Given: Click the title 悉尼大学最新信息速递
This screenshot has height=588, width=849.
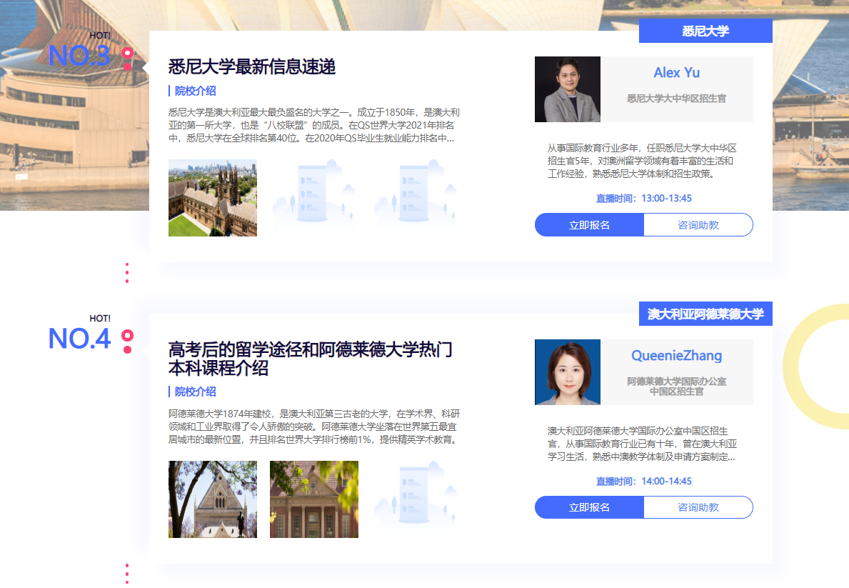Looking at the screenshot, I should tap(252, 66).
